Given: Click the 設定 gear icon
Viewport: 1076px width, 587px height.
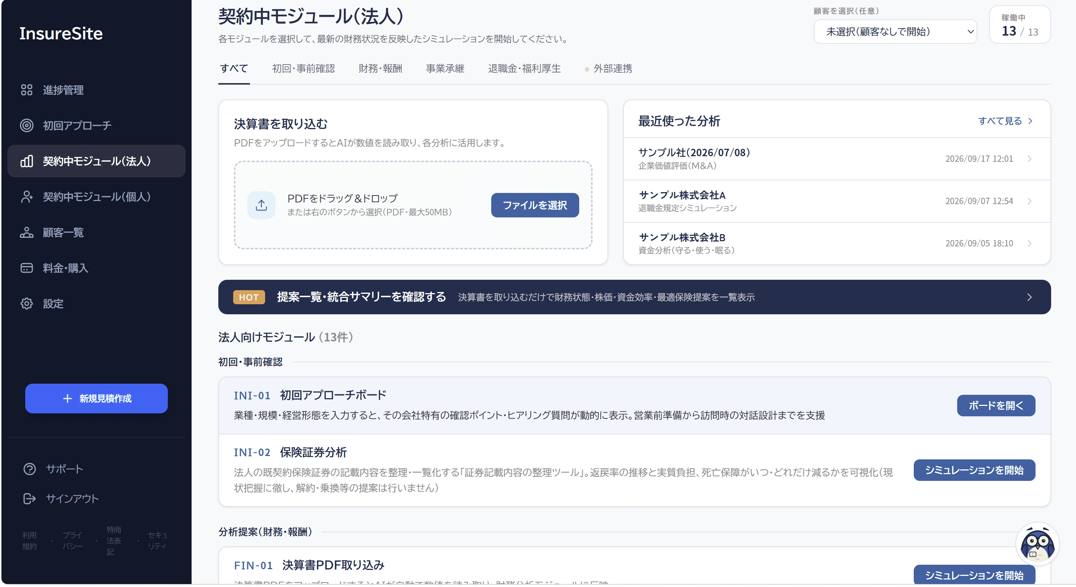Looking at the screenshot, I should coord(27,304).
